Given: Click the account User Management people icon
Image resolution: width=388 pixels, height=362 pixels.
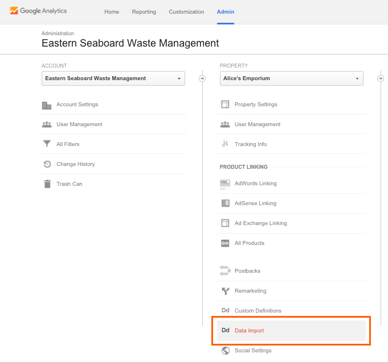Looking at the screenshot, I should (x=47, y=124).
